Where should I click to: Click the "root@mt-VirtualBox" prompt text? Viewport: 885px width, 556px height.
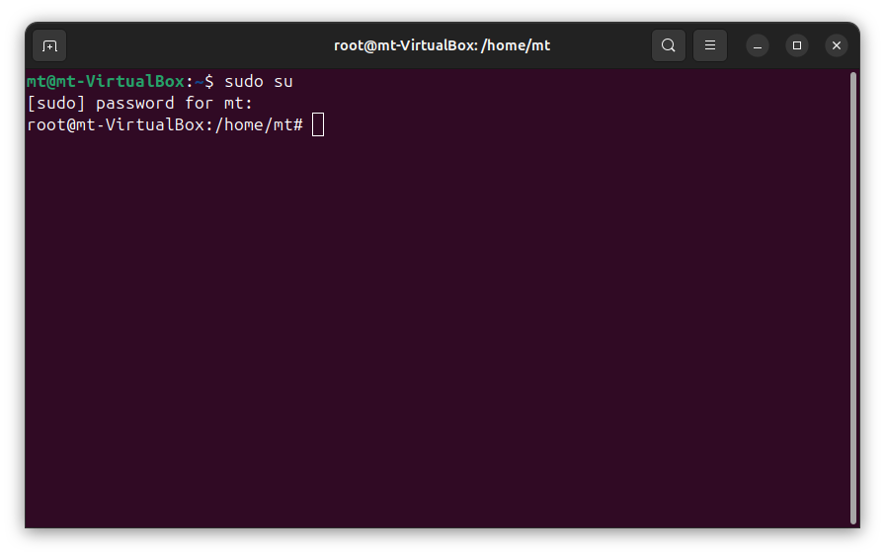pyautogui.click(x=116, y=124)
